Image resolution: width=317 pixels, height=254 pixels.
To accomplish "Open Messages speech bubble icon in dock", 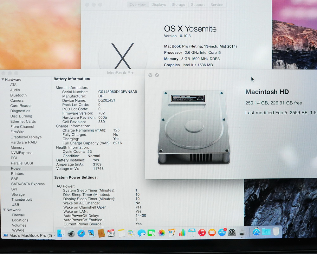I will pos(141,233).
